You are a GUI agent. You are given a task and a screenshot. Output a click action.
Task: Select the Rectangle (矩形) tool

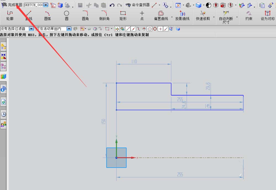tap(123, 15)
